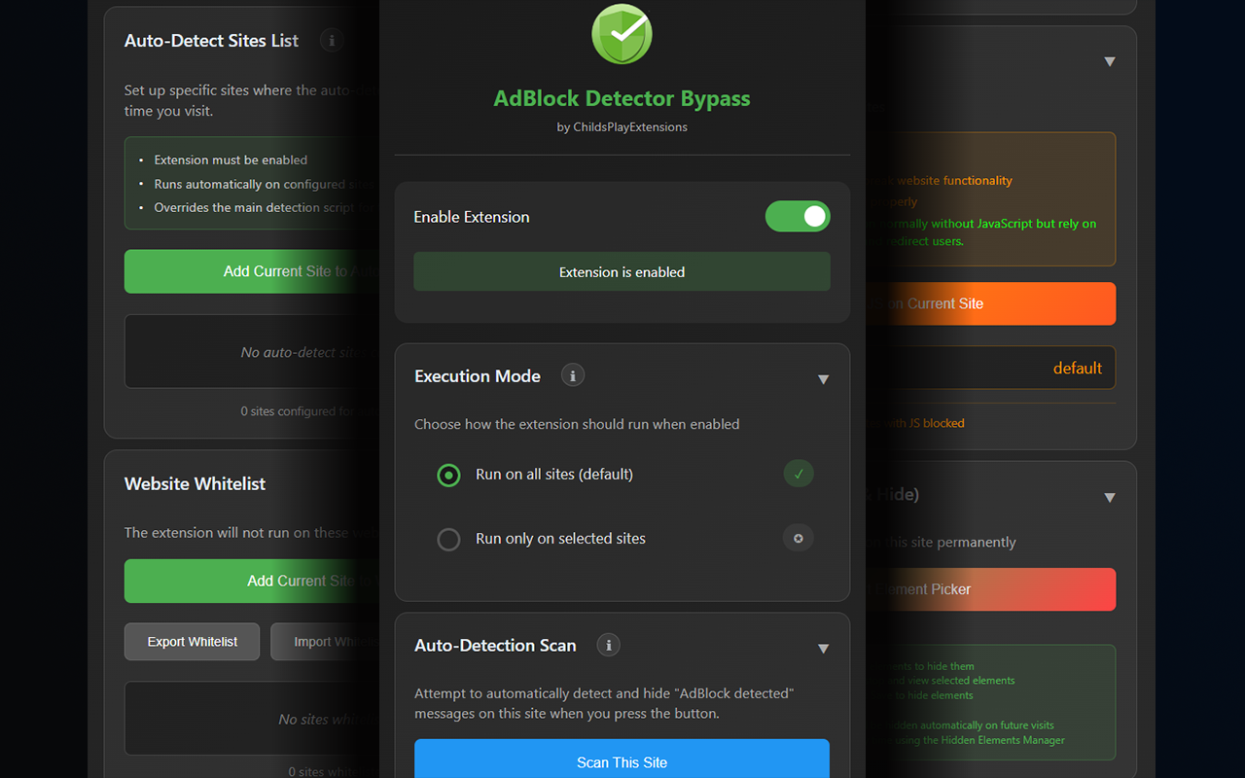Viewport: 1245px width, 778px height.
Task: Click JS blocked status text in right panel
Action: tap(920, 423)
